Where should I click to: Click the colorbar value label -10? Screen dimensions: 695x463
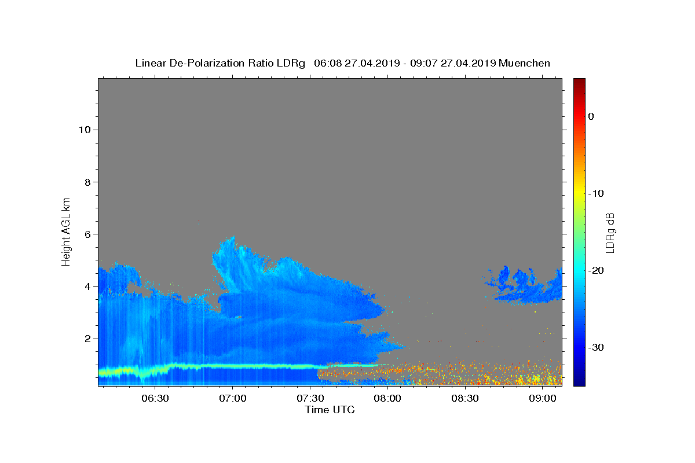[595, 193]
